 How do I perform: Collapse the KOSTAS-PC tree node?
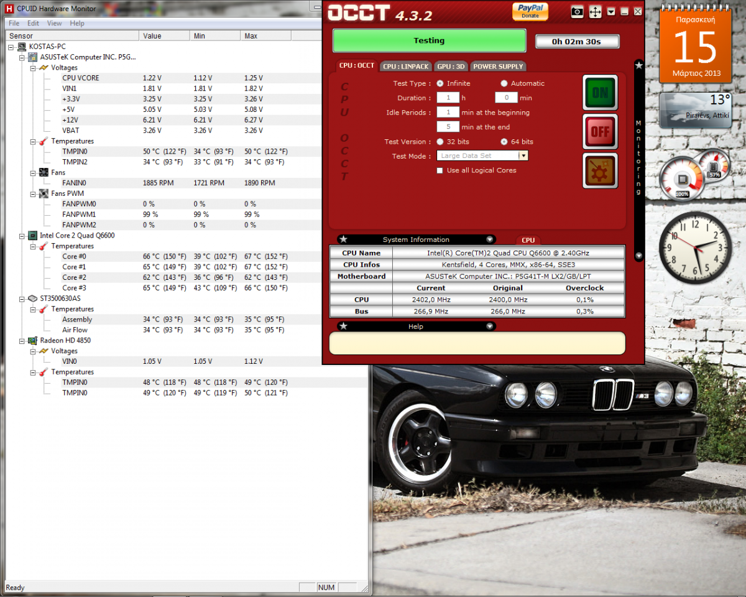11,47
